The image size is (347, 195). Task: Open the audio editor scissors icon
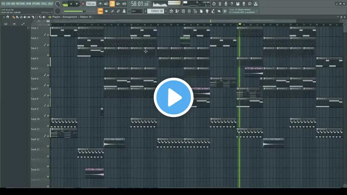pos(220,4)
